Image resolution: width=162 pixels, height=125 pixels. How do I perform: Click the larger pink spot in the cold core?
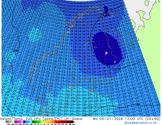pyautogui.click(x=106, y=53)
